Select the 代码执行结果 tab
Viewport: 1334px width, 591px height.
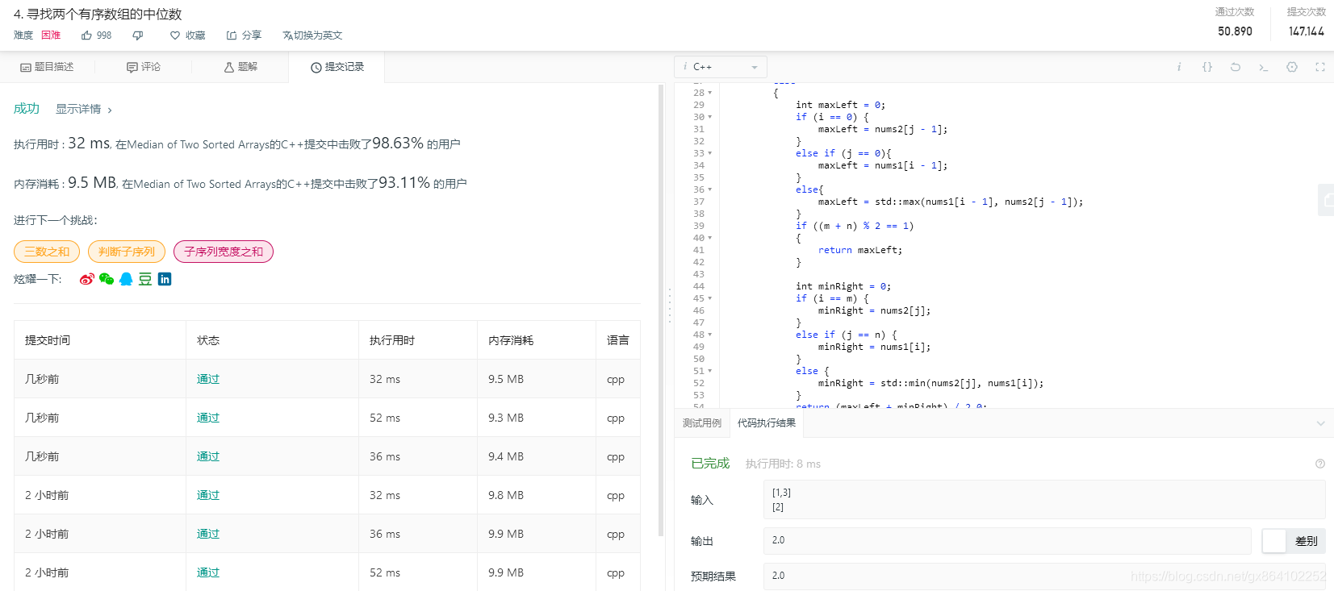pos(767,423)
